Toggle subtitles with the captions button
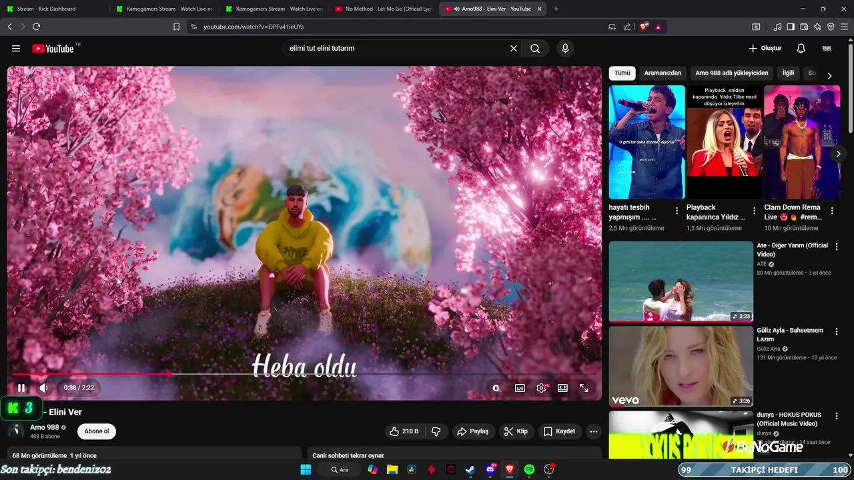This screenshot has height=480, width=854. point(520,388)
